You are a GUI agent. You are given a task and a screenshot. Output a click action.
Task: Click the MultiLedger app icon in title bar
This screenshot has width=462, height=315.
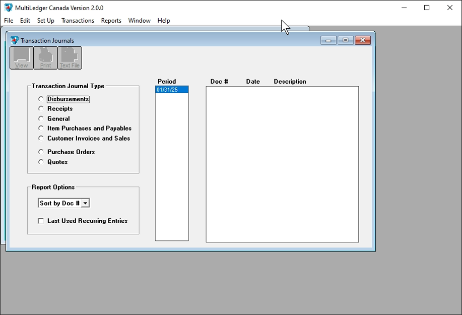[9, 8]
